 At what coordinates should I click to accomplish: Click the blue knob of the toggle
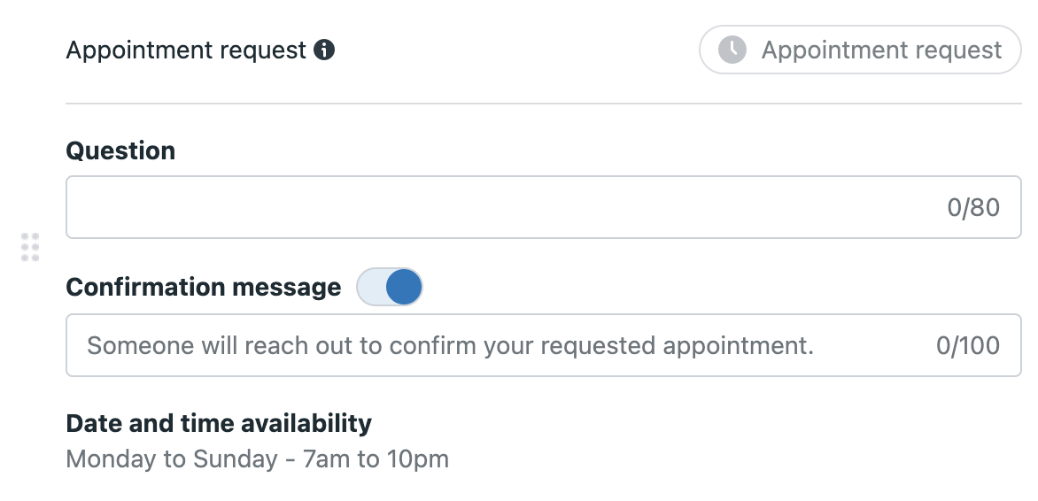pyautogui.click(x=404, y=287)
